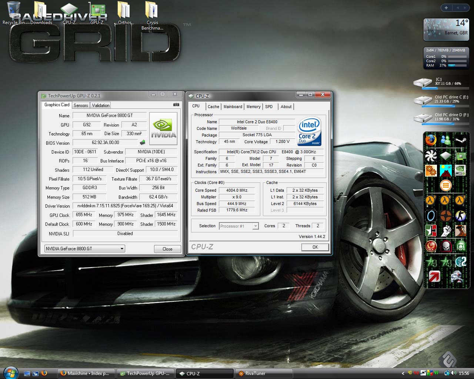
Task: Click the Intel Core 2 Duo logo
Action: click(309, 132)
